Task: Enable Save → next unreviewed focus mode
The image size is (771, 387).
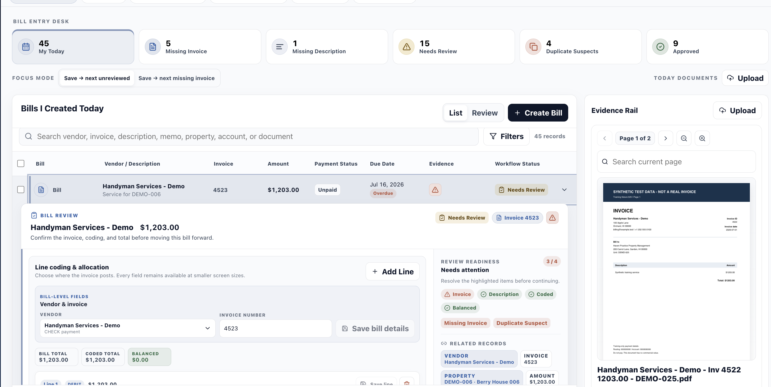Action: click(97, 78)
